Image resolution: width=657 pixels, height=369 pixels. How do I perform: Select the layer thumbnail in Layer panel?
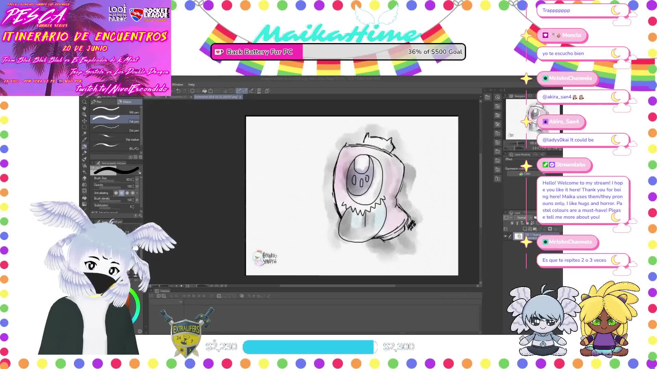(x=519, y=236)
